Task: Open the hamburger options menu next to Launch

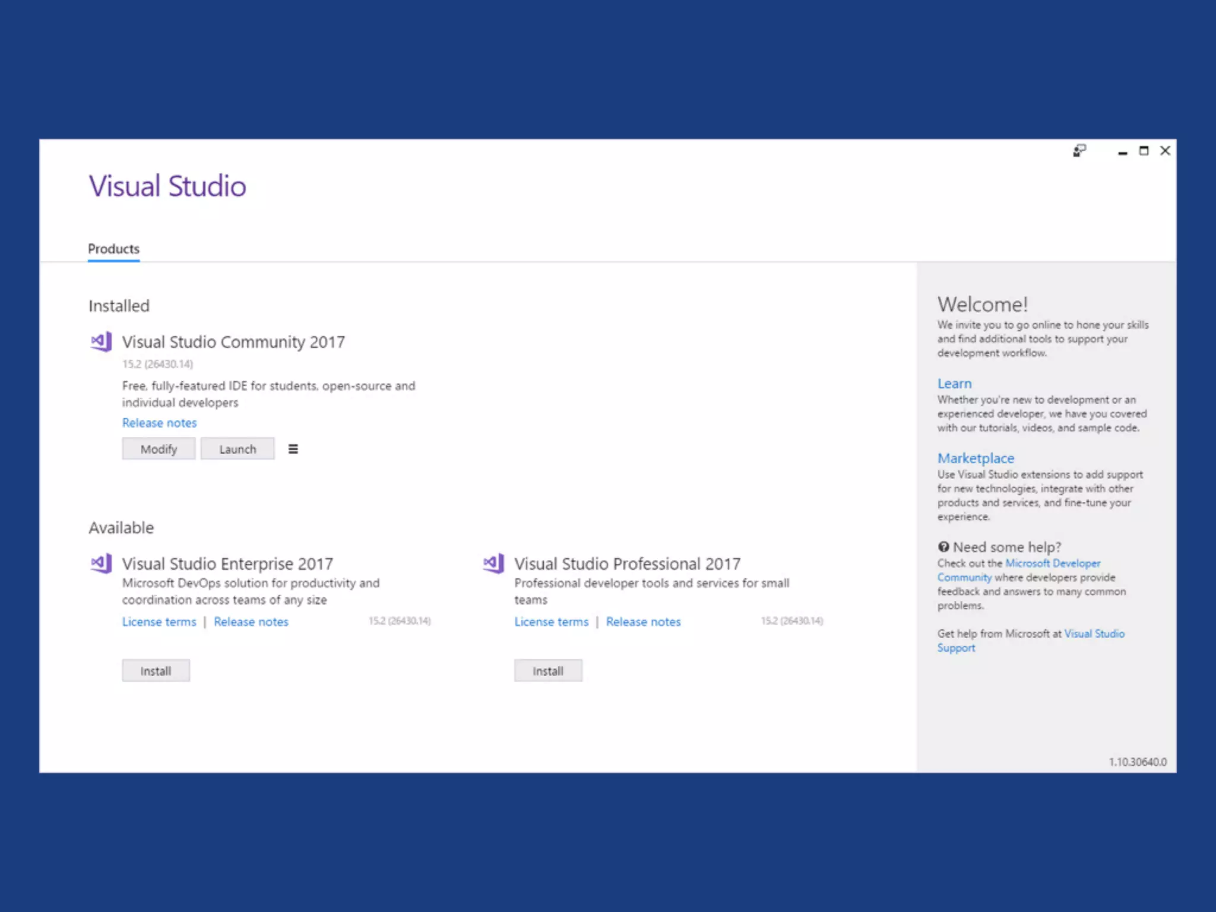Action: [x=293, y=449]
